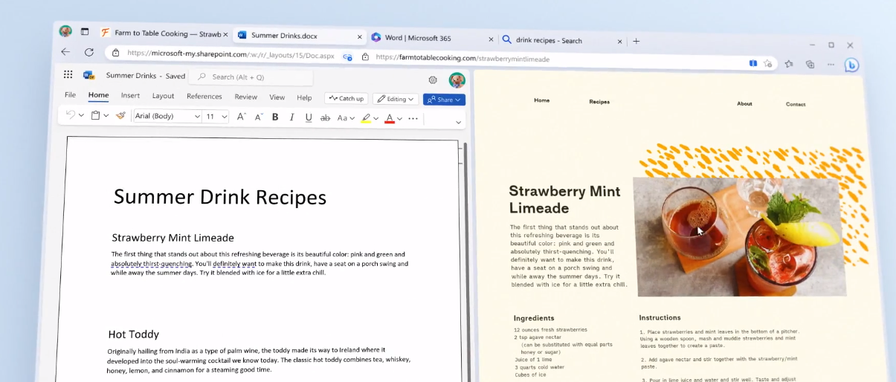View site info lock for farmtotablecooking address
The height and width of the screenshot is (382, 896).
click(365, 56)
